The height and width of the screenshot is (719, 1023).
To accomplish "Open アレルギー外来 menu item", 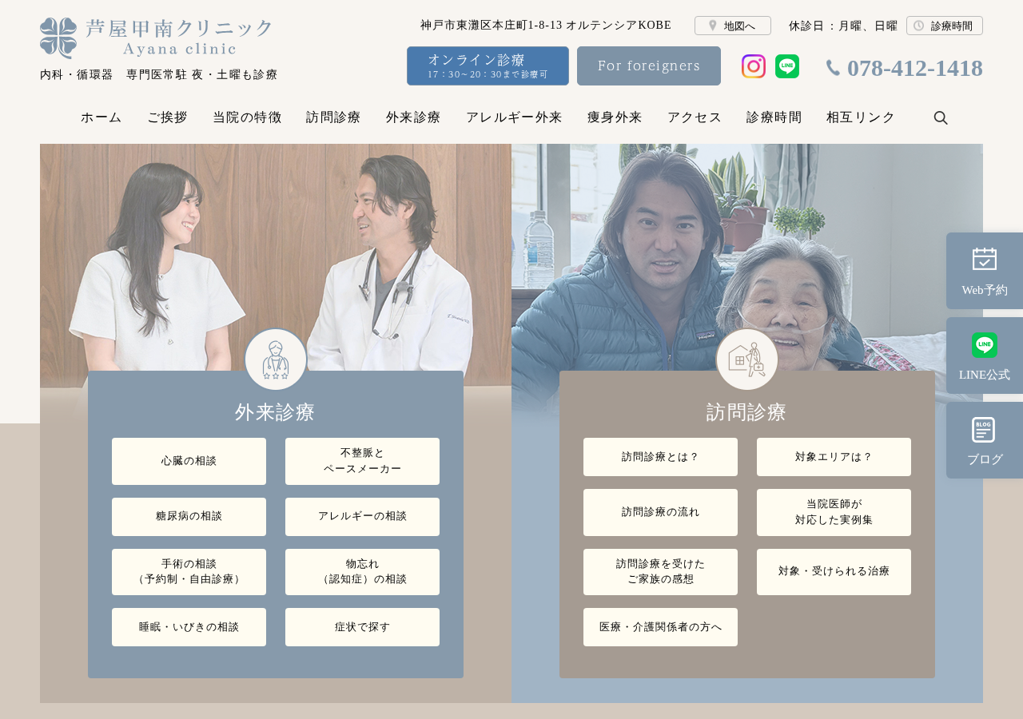I will [x=514, y=117].
